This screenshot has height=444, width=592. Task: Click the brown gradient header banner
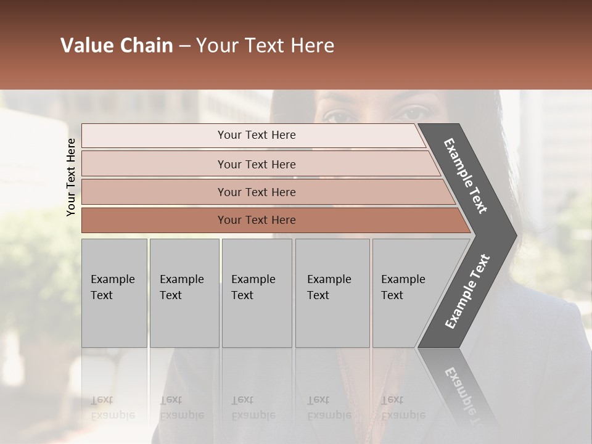click(296, 44)
